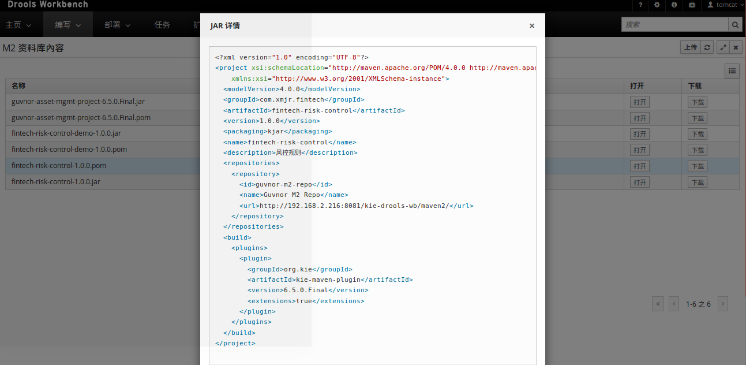Click 打开 for guvnor-asset-mgmt-project-6.5.0.Final.pom

[x=640, y=118]
